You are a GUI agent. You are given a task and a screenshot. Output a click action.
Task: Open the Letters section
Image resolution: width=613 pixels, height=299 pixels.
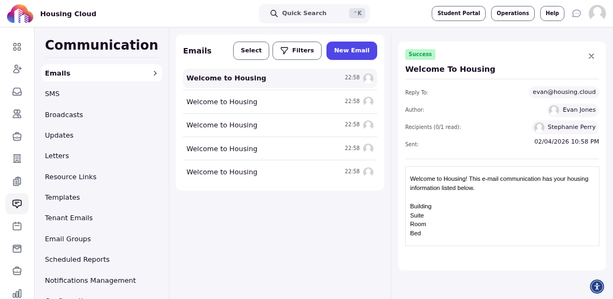click(57, 156)
